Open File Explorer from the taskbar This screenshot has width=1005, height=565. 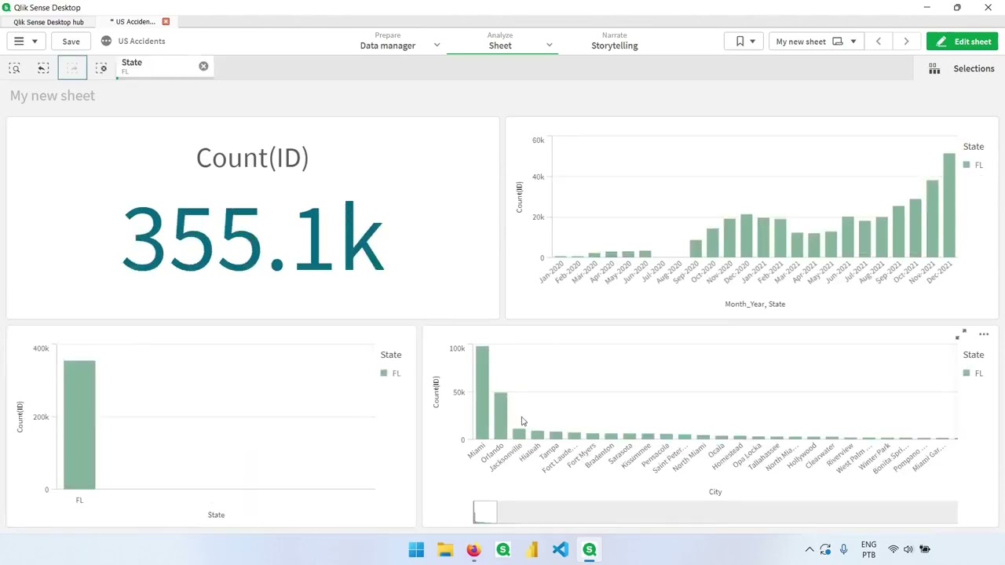point(445,550)
